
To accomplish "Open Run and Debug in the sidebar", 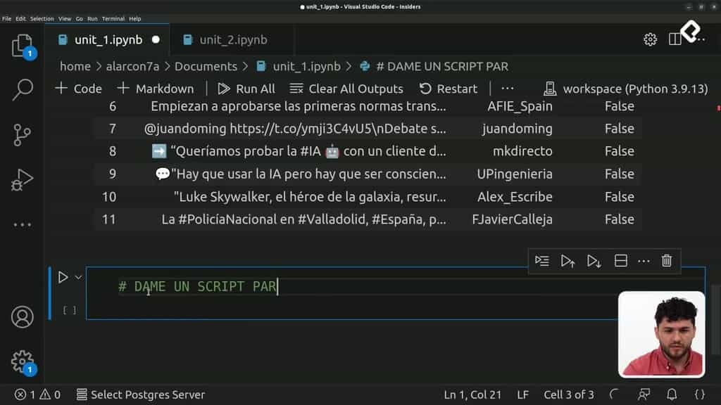I will (22, 179).
